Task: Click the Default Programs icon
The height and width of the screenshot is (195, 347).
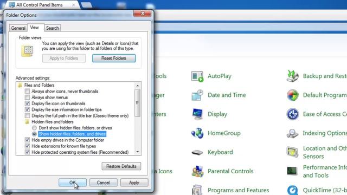Action: [x=293, y=95]
